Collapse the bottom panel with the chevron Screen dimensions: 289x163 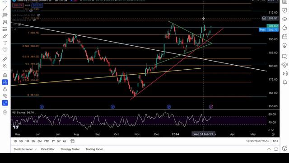[x=269, y=149]
